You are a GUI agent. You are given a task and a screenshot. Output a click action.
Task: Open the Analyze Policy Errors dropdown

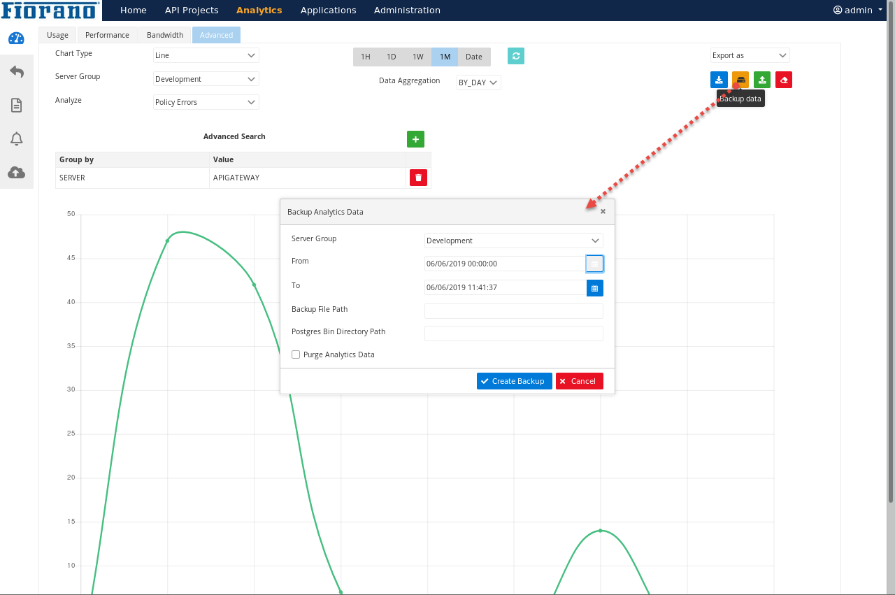pyautogui.click(x=206, y=102)
